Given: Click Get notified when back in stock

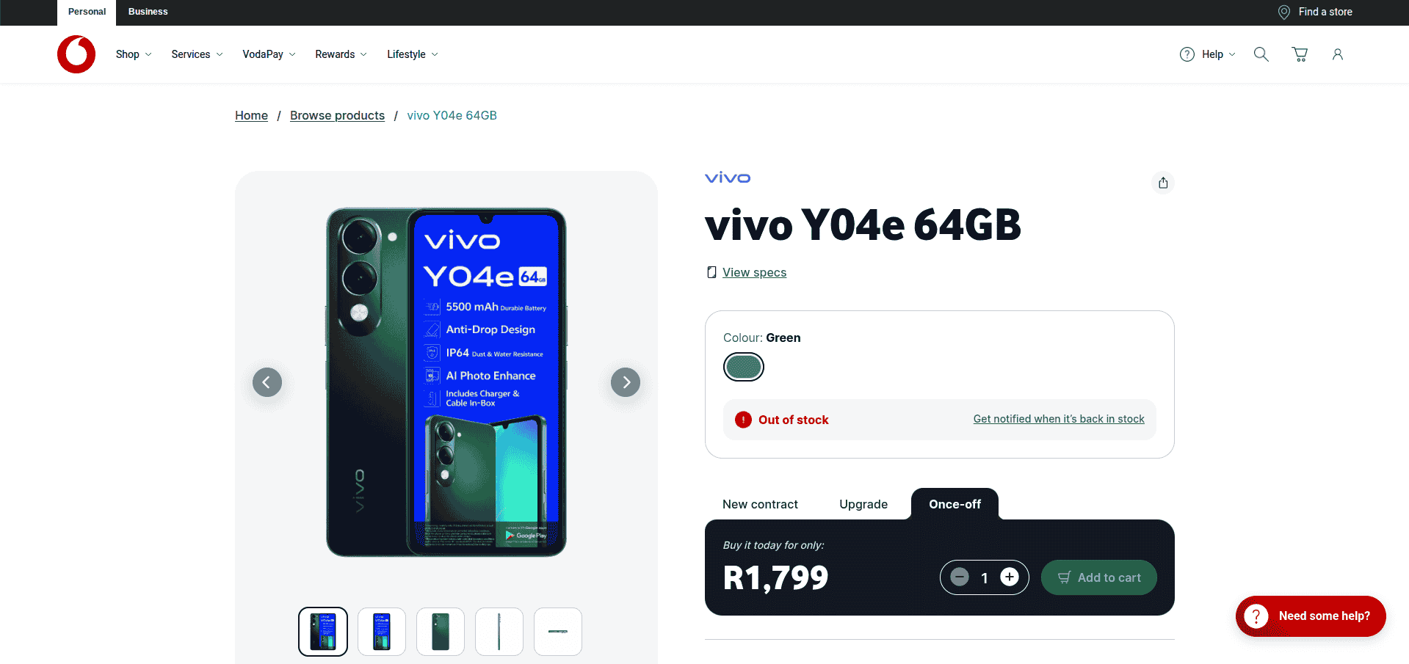Looking at the screenshot, I should pyautogui.click(x=1059, y=419).
